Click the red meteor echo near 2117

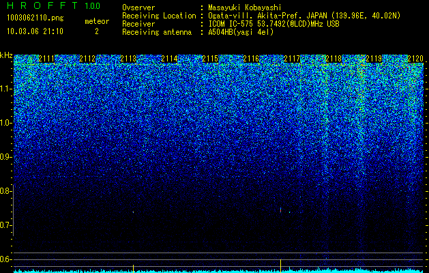tap(281, 210)
